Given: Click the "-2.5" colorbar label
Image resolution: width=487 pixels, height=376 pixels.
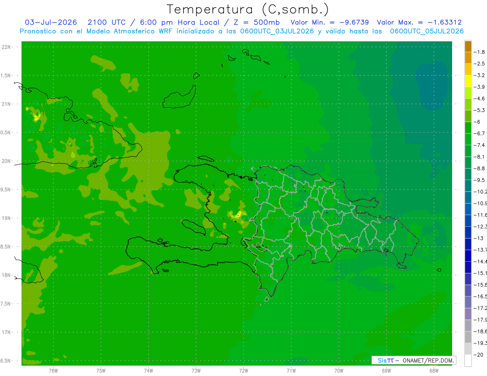Looking at the screenshot, I should 479,64.
